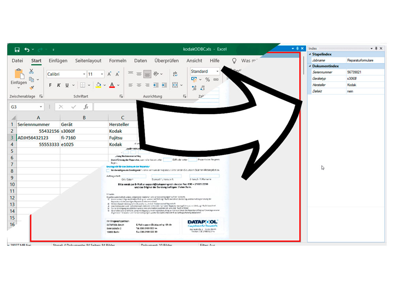
Task: Open the Standard number format dropdown
Action: pyautogui.click(x=217, y=72)
